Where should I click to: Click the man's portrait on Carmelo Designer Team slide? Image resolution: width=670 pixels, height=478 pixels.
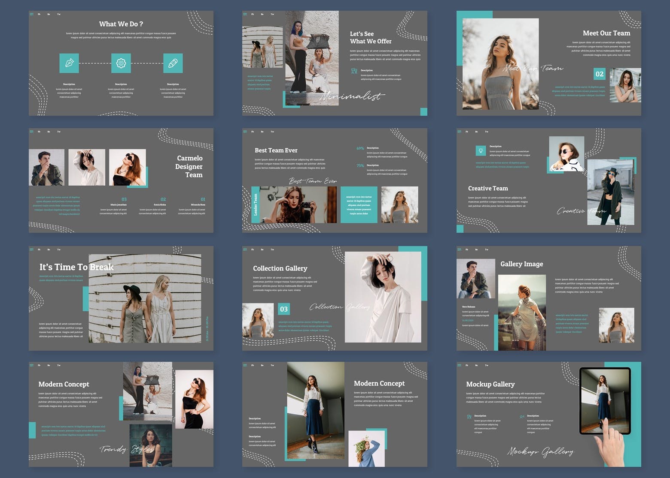coord(46,167)
